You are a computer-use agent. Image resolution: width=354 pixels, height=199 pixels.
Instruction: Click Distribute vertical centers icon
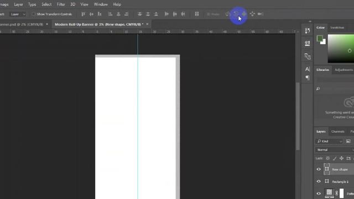pos(148,14)
